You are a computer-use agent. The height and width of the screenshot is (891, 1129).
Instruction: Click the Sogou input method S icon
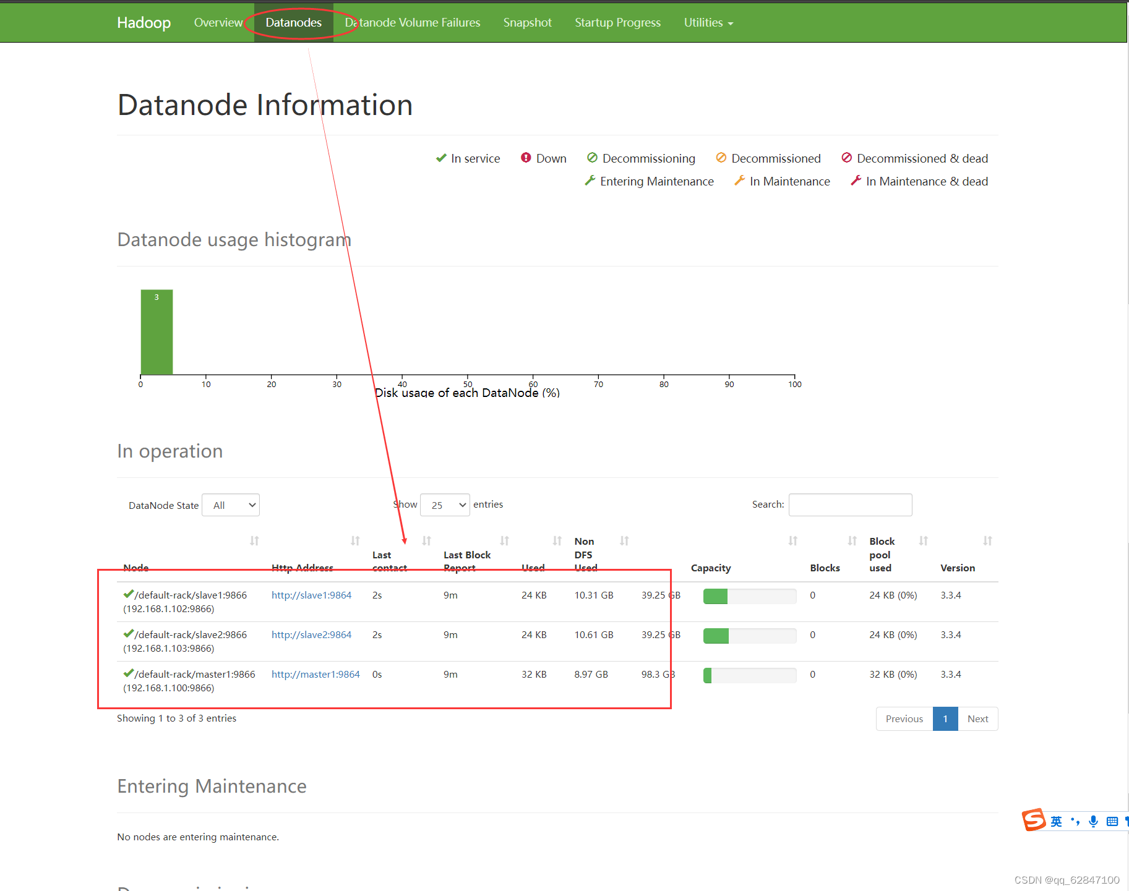click(1034, 821)
